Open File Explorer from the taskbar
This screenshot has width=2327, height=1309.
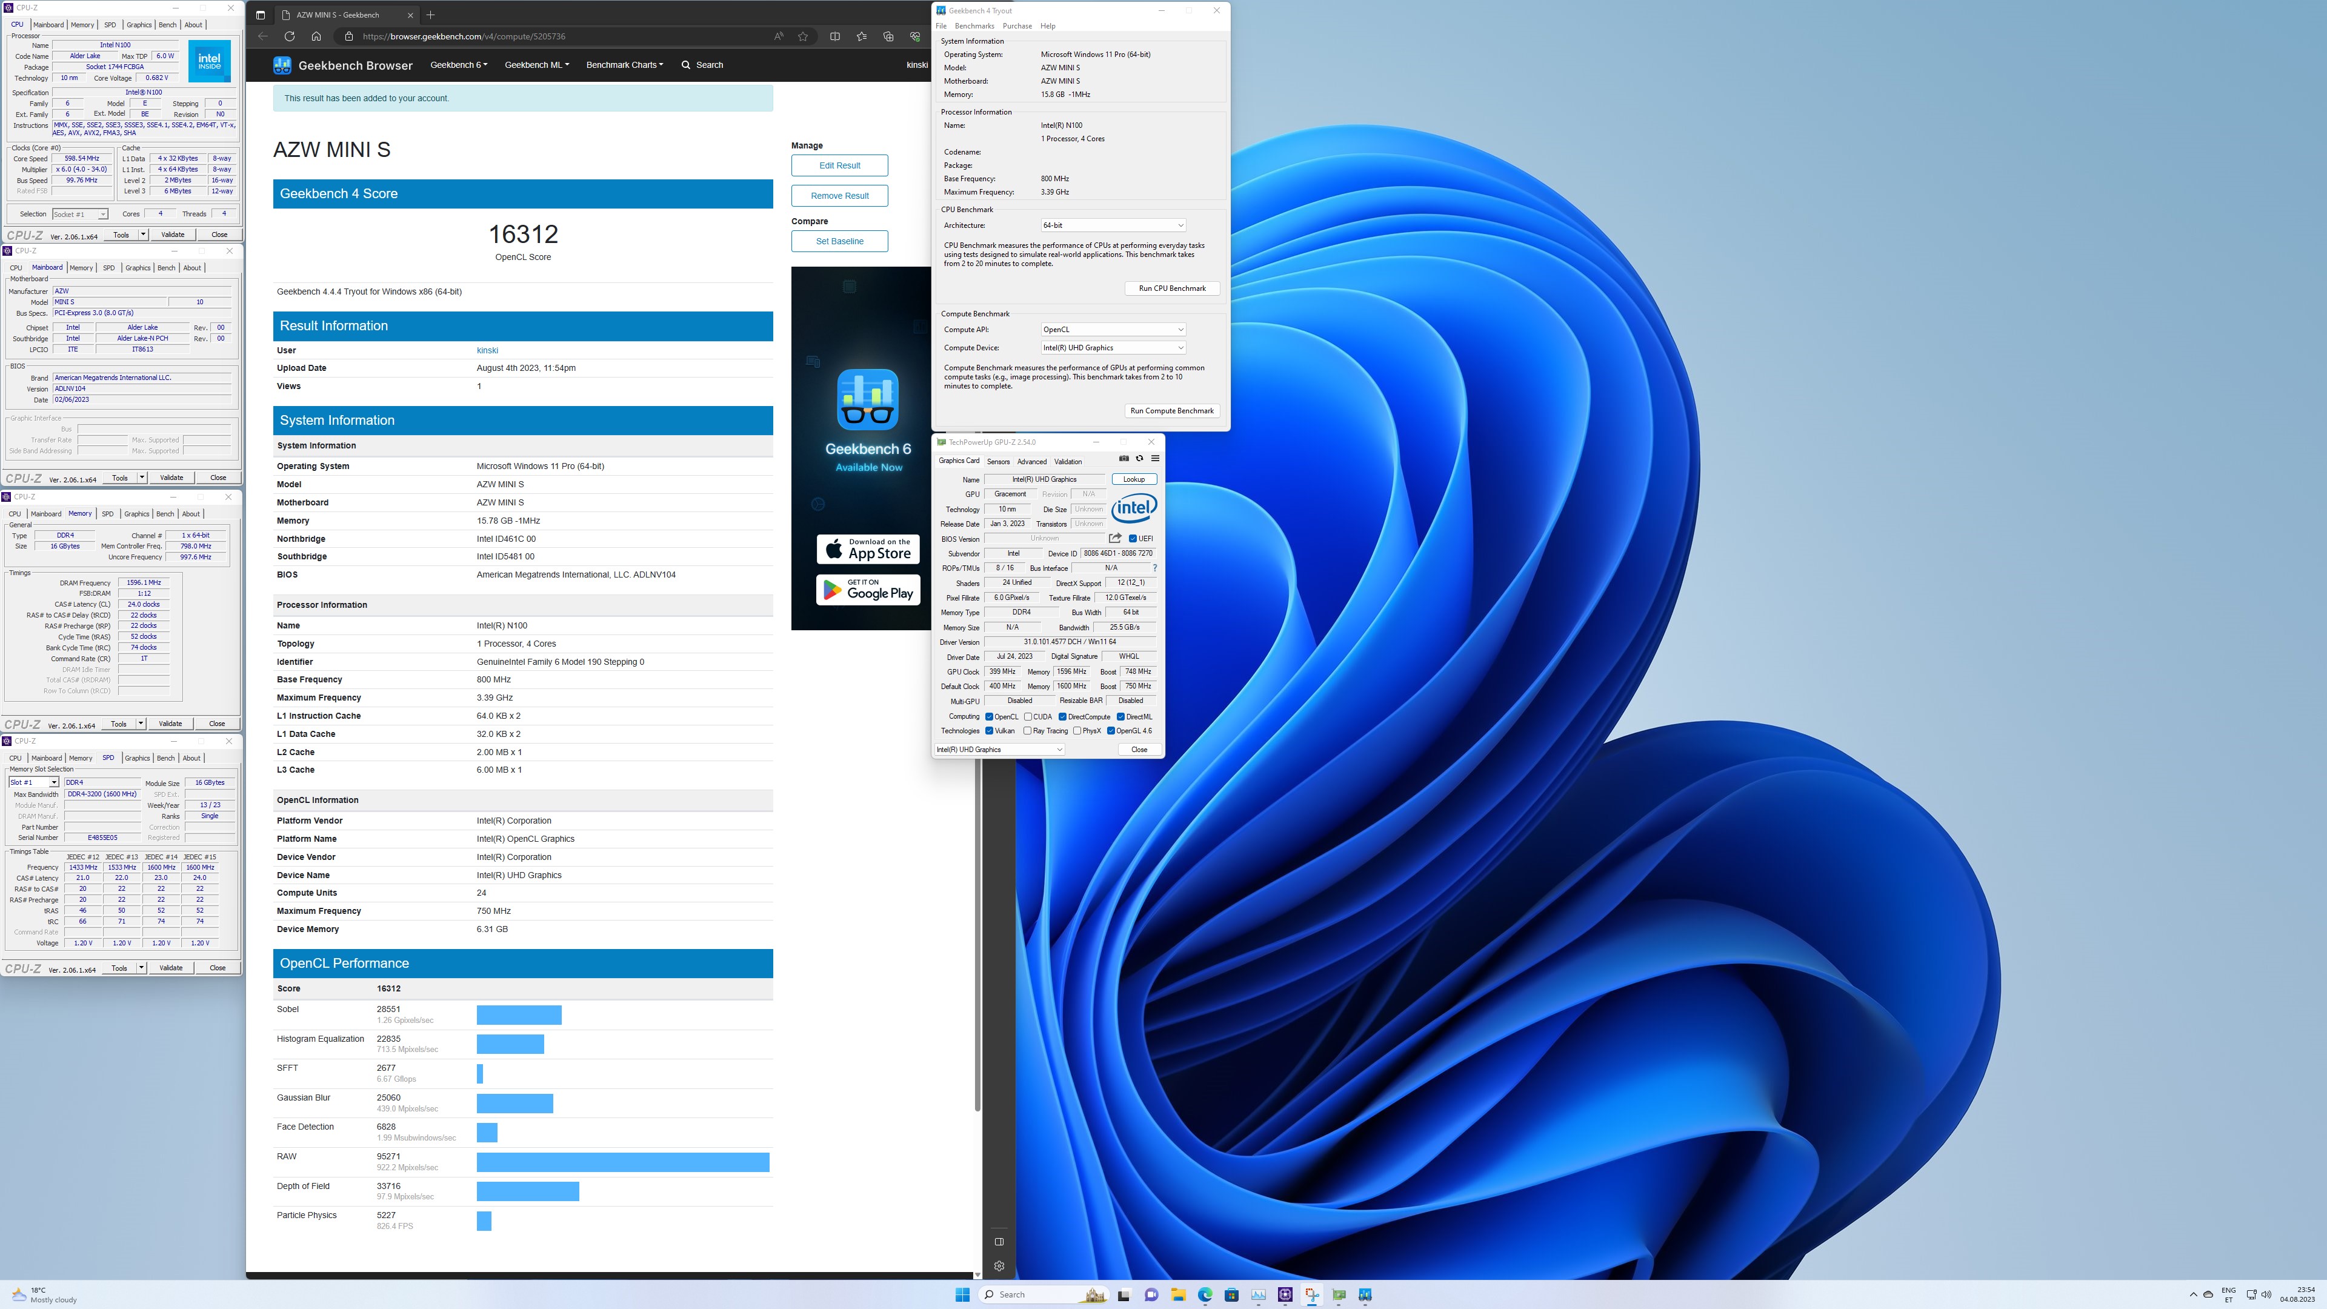click(1178, 1294)
